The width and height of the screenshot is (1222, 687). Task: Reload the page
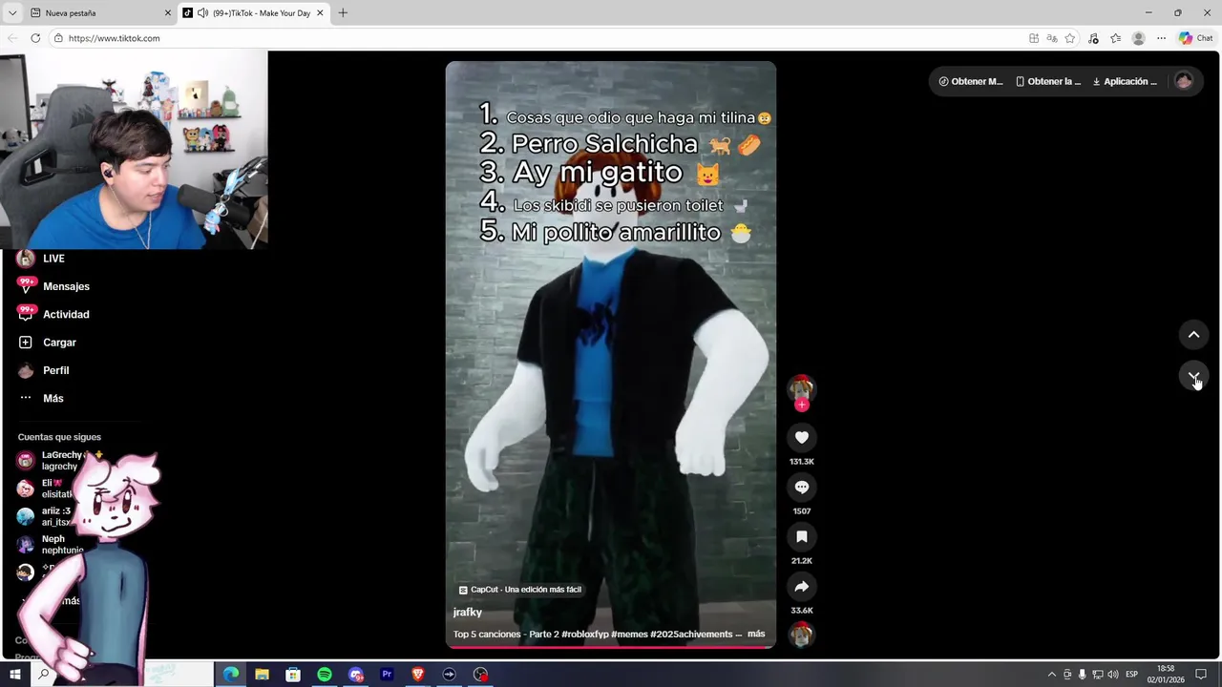35,38
